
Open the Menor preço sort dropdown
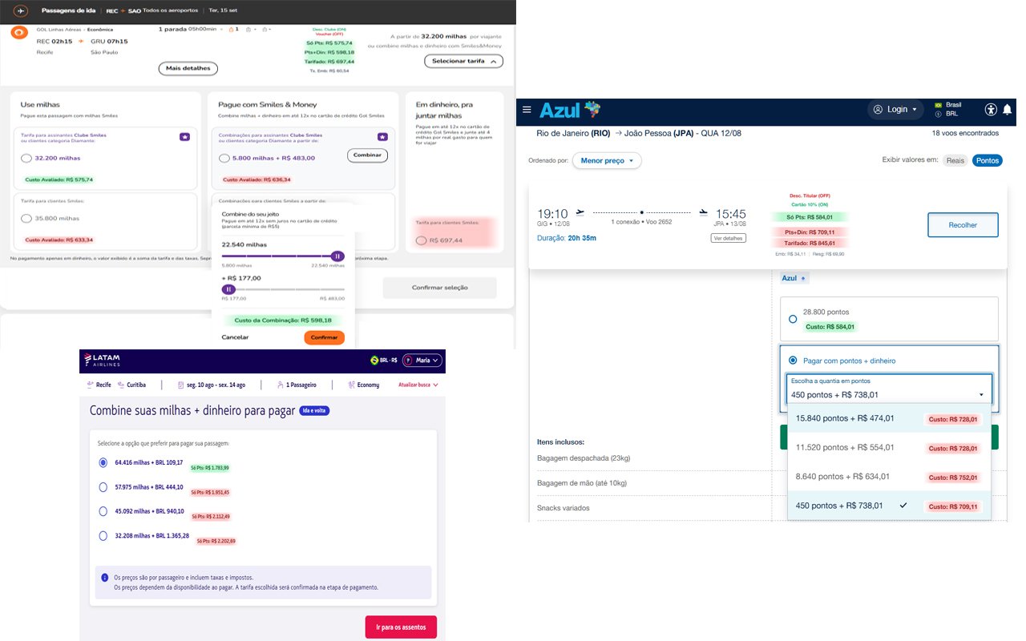pos(607,161)
